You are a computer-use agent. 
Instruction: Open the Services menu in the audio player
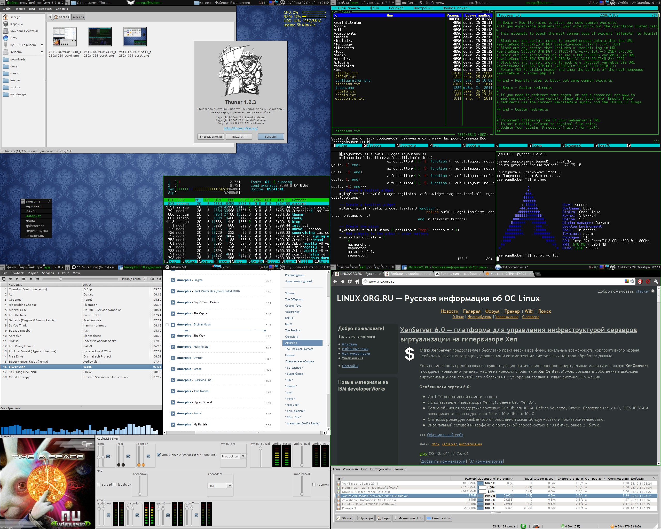click(x=48, y=273)
